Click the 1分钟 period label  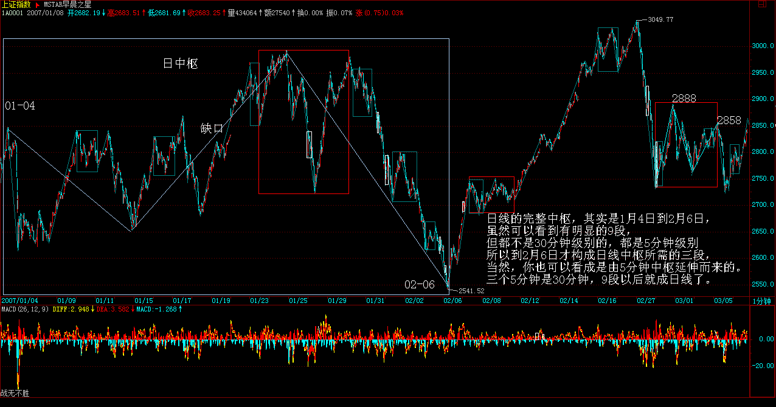[761, 301]
